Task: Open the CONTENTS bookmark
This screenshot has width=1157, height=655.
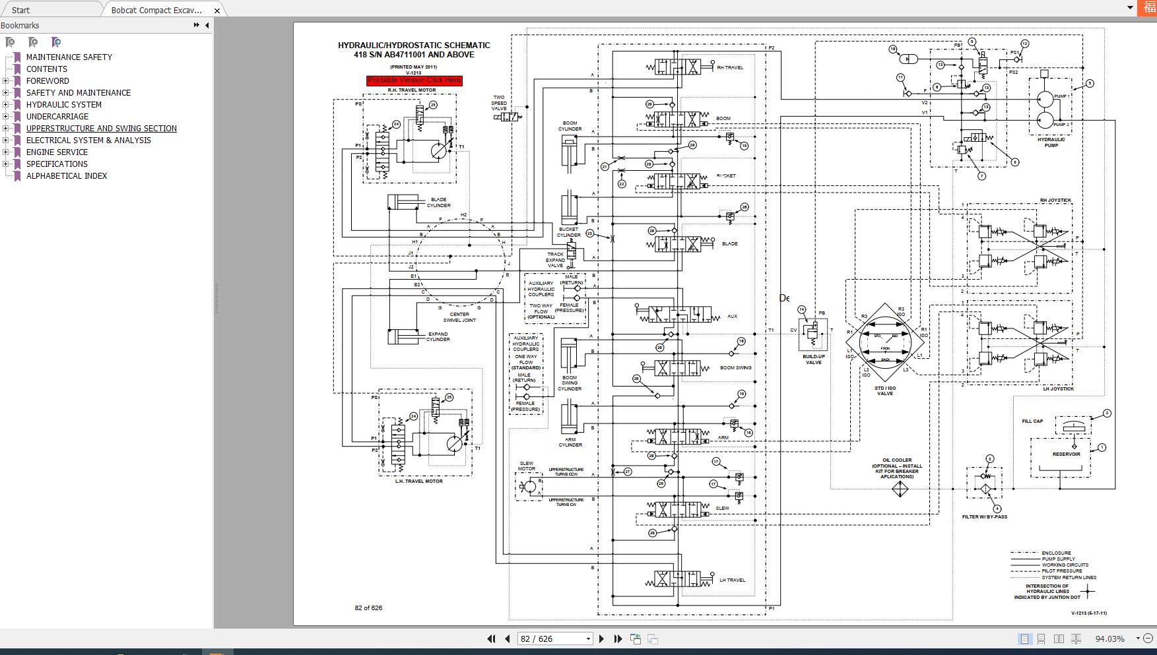Action: click(47, 69)
